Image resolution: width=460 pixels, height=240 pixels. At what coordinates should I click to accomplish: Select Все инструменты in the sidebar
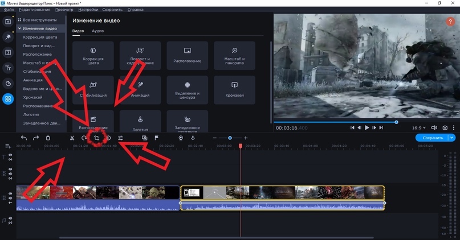click(39, 20)
